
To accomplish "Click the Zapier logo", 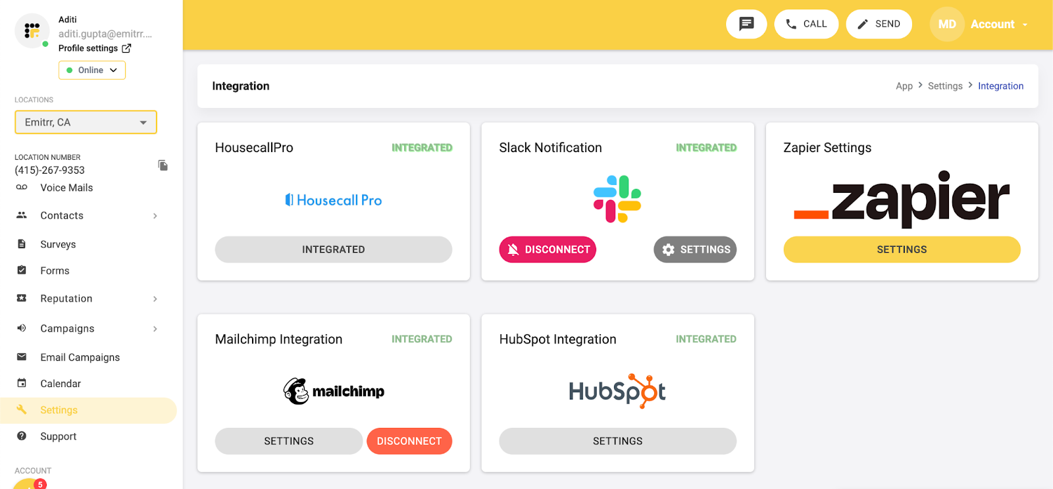I will 902,198.
